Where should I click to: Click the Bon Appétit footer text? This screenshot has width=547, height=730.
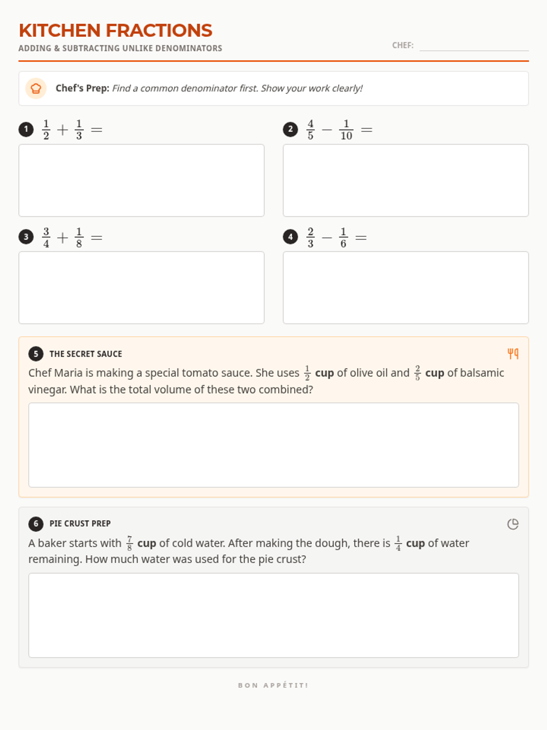click(x=273, y=685)
